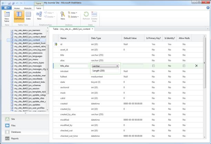Open the Databases workspace
This screenshot has width=211, height=144.
26,132
